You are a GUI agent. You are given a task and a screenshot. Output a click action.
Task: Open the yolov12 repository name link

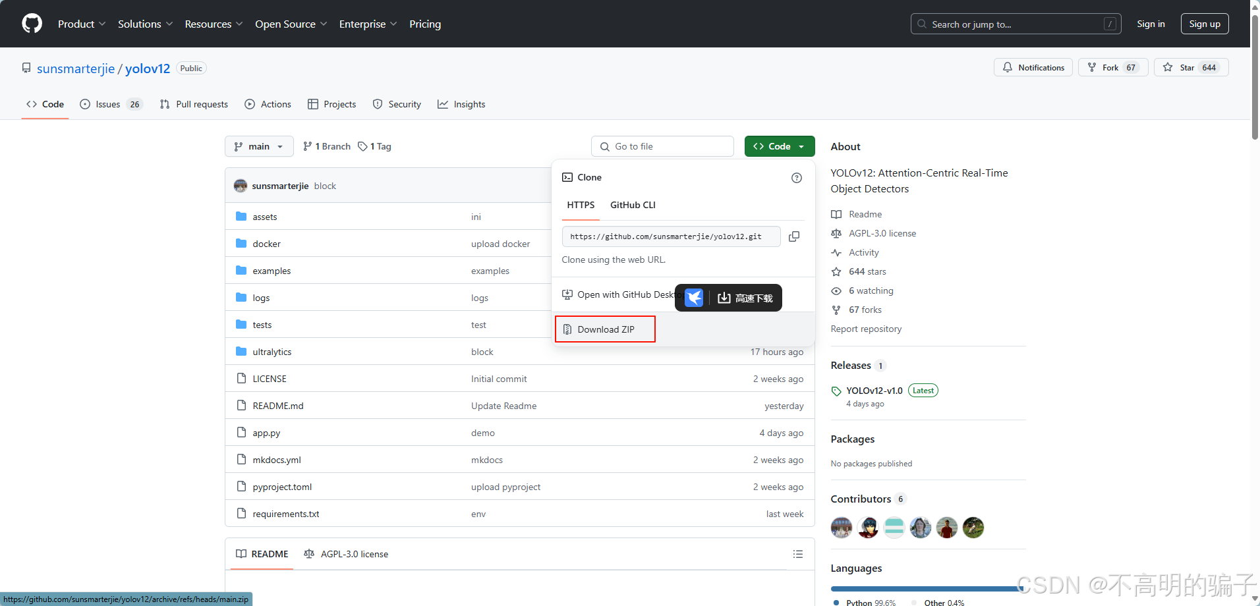point(148,69)
